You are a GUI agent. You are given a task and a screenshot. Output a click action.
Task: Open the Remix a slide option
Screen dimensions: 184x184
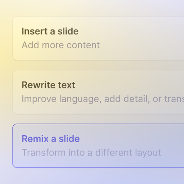coord(98,146)
